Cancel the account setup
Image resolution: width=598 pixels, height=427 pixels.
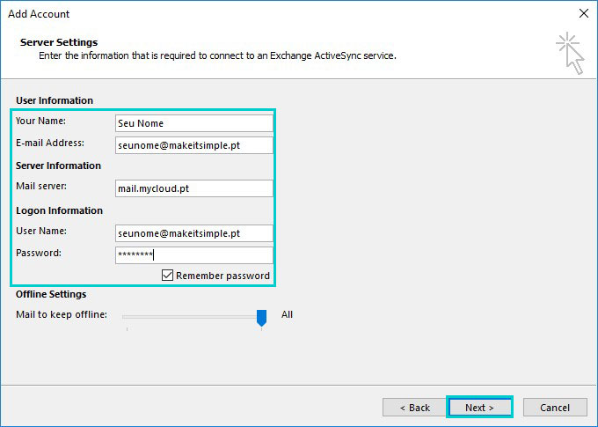pyautogui.click(x=555, y=408)
